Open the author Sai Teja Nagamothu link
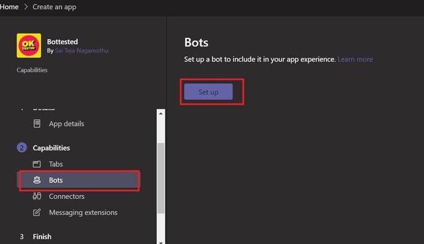 tap(81, 51)
